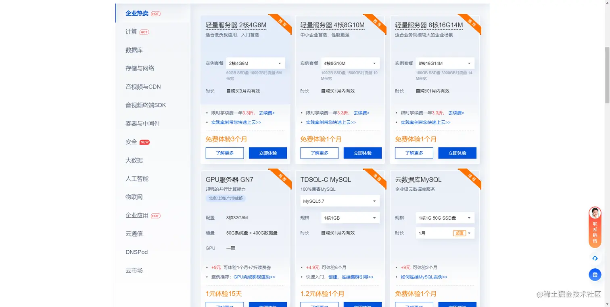Open the blue gift floating icon
This screenshot has width=610, height=307.
point(595,275)
